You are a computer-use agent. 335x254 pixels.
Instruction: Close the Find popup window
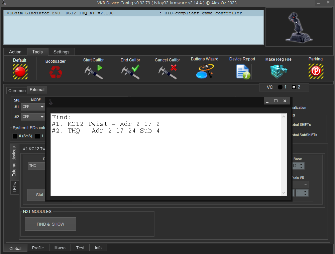coord(285,101)
